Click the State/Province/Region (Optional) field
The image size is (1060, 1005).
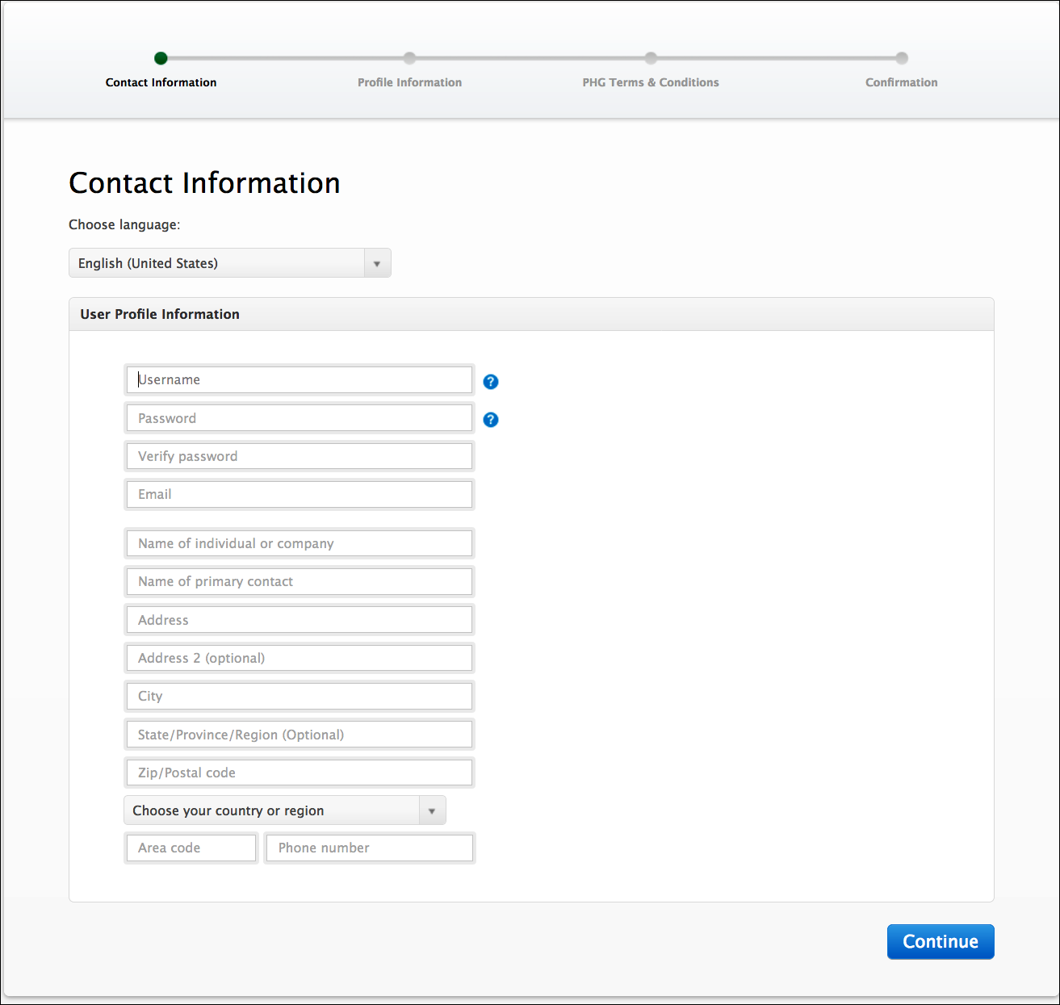(x=300, y=735)
